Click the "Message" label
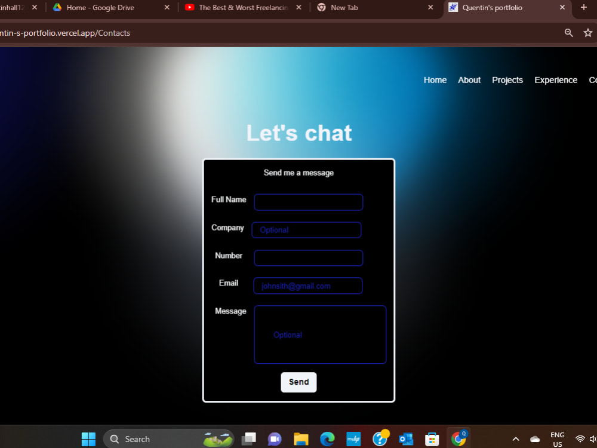Viewport: 597px width, 448px height. [230, 311]
